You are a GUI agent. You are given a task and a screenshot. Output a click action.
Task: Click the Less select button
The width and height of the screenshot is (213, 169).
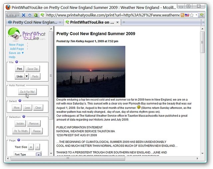pyautogui.click(x=27, y=108)
